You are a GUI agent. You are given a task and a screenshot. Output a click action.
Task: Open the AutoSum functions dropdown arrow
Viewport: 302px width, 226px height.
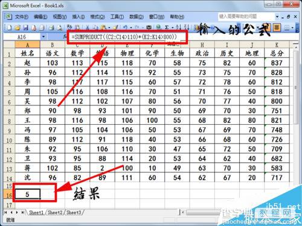point(172,28)
